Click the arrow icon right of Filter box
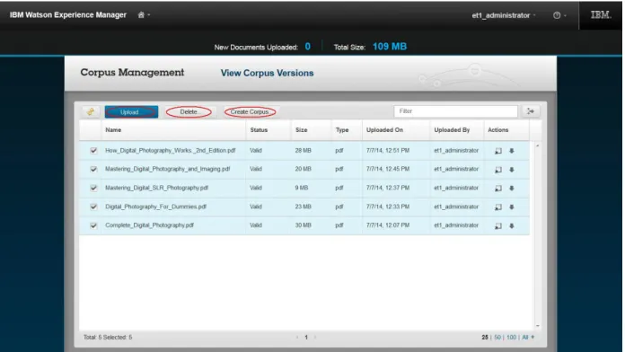 pyautogui.click(x=530, y=111)
